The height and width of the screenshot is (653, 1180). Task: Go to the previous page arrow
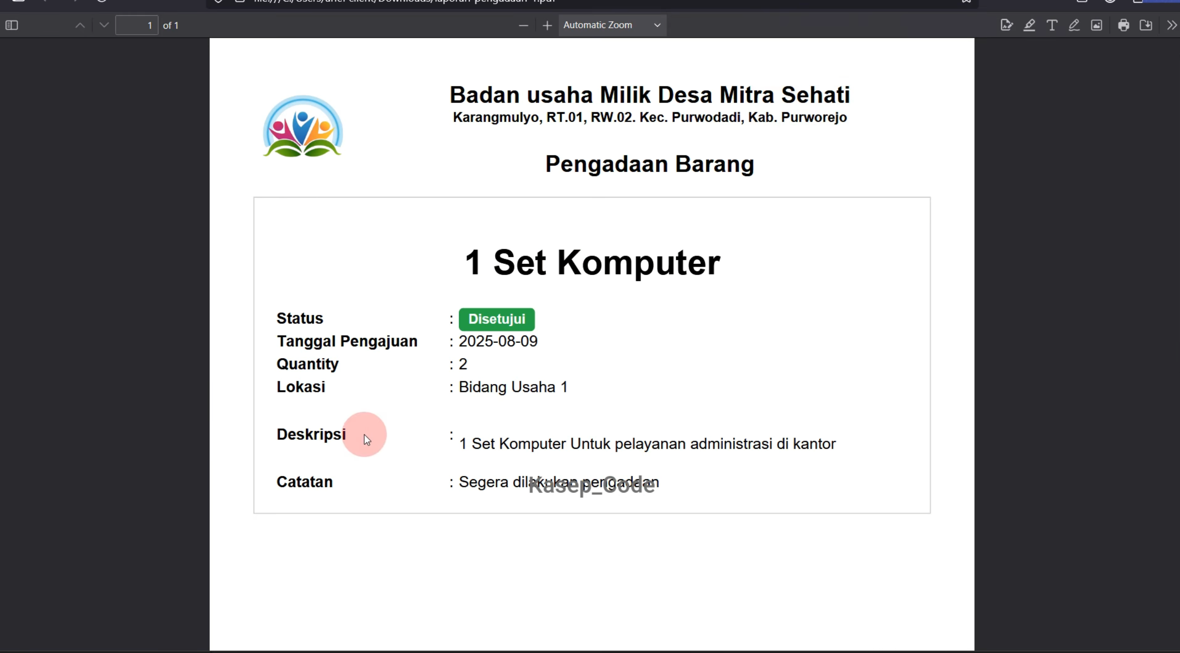click(x=80, y=25)
